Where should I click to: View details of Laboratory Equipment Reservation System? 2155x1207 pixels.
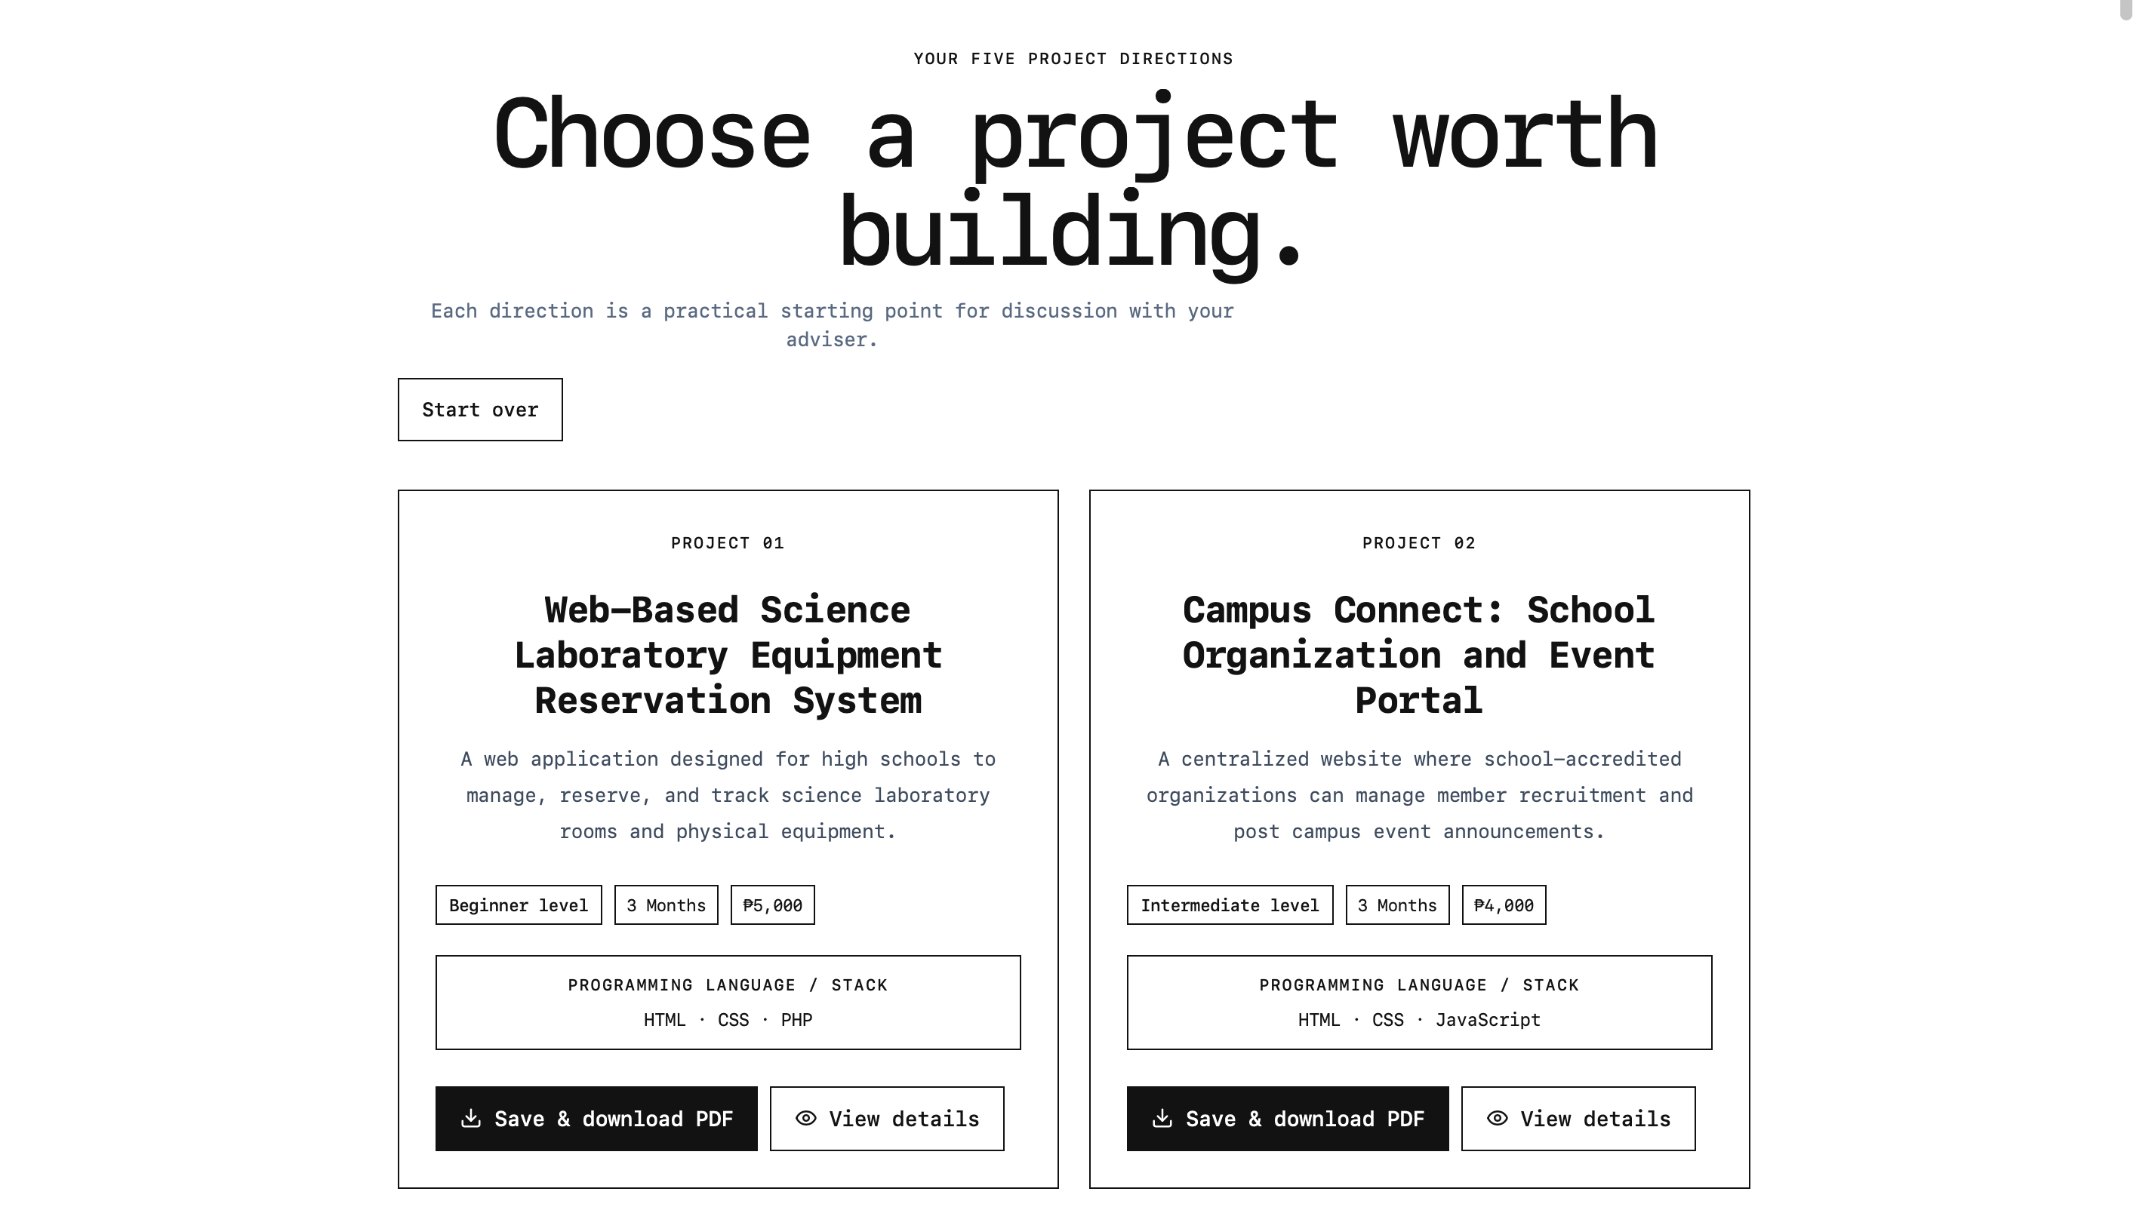click(x=887, y=1119)
